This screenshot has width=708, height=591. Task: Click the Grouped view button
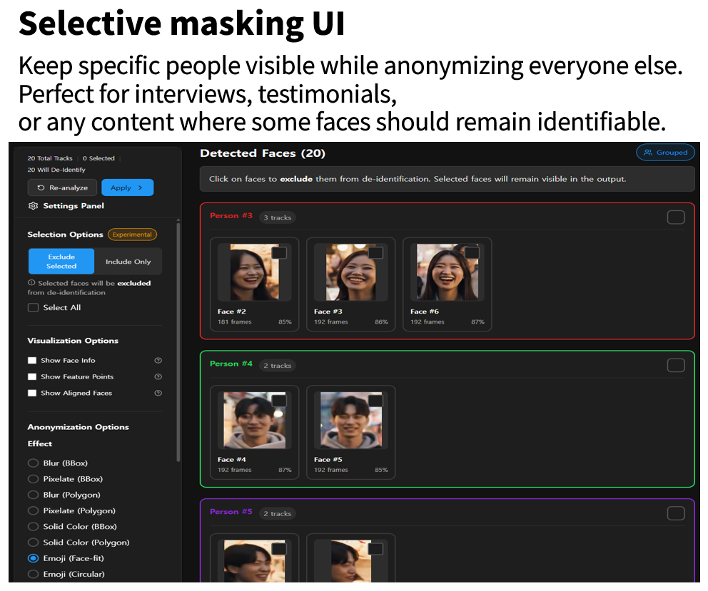pyautogui.click(x=665, y=152)
